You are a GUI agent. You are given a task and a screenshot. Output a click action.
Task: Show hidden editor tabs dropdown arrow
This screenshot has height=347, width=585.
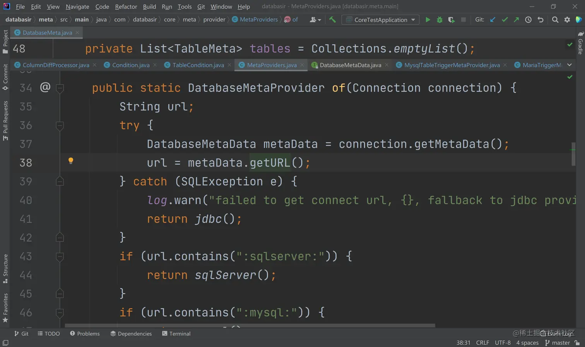570,65
